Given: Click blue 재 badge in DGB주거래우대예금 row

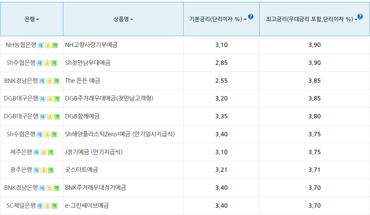Looking at the screenshot, I should coord(42,99).
